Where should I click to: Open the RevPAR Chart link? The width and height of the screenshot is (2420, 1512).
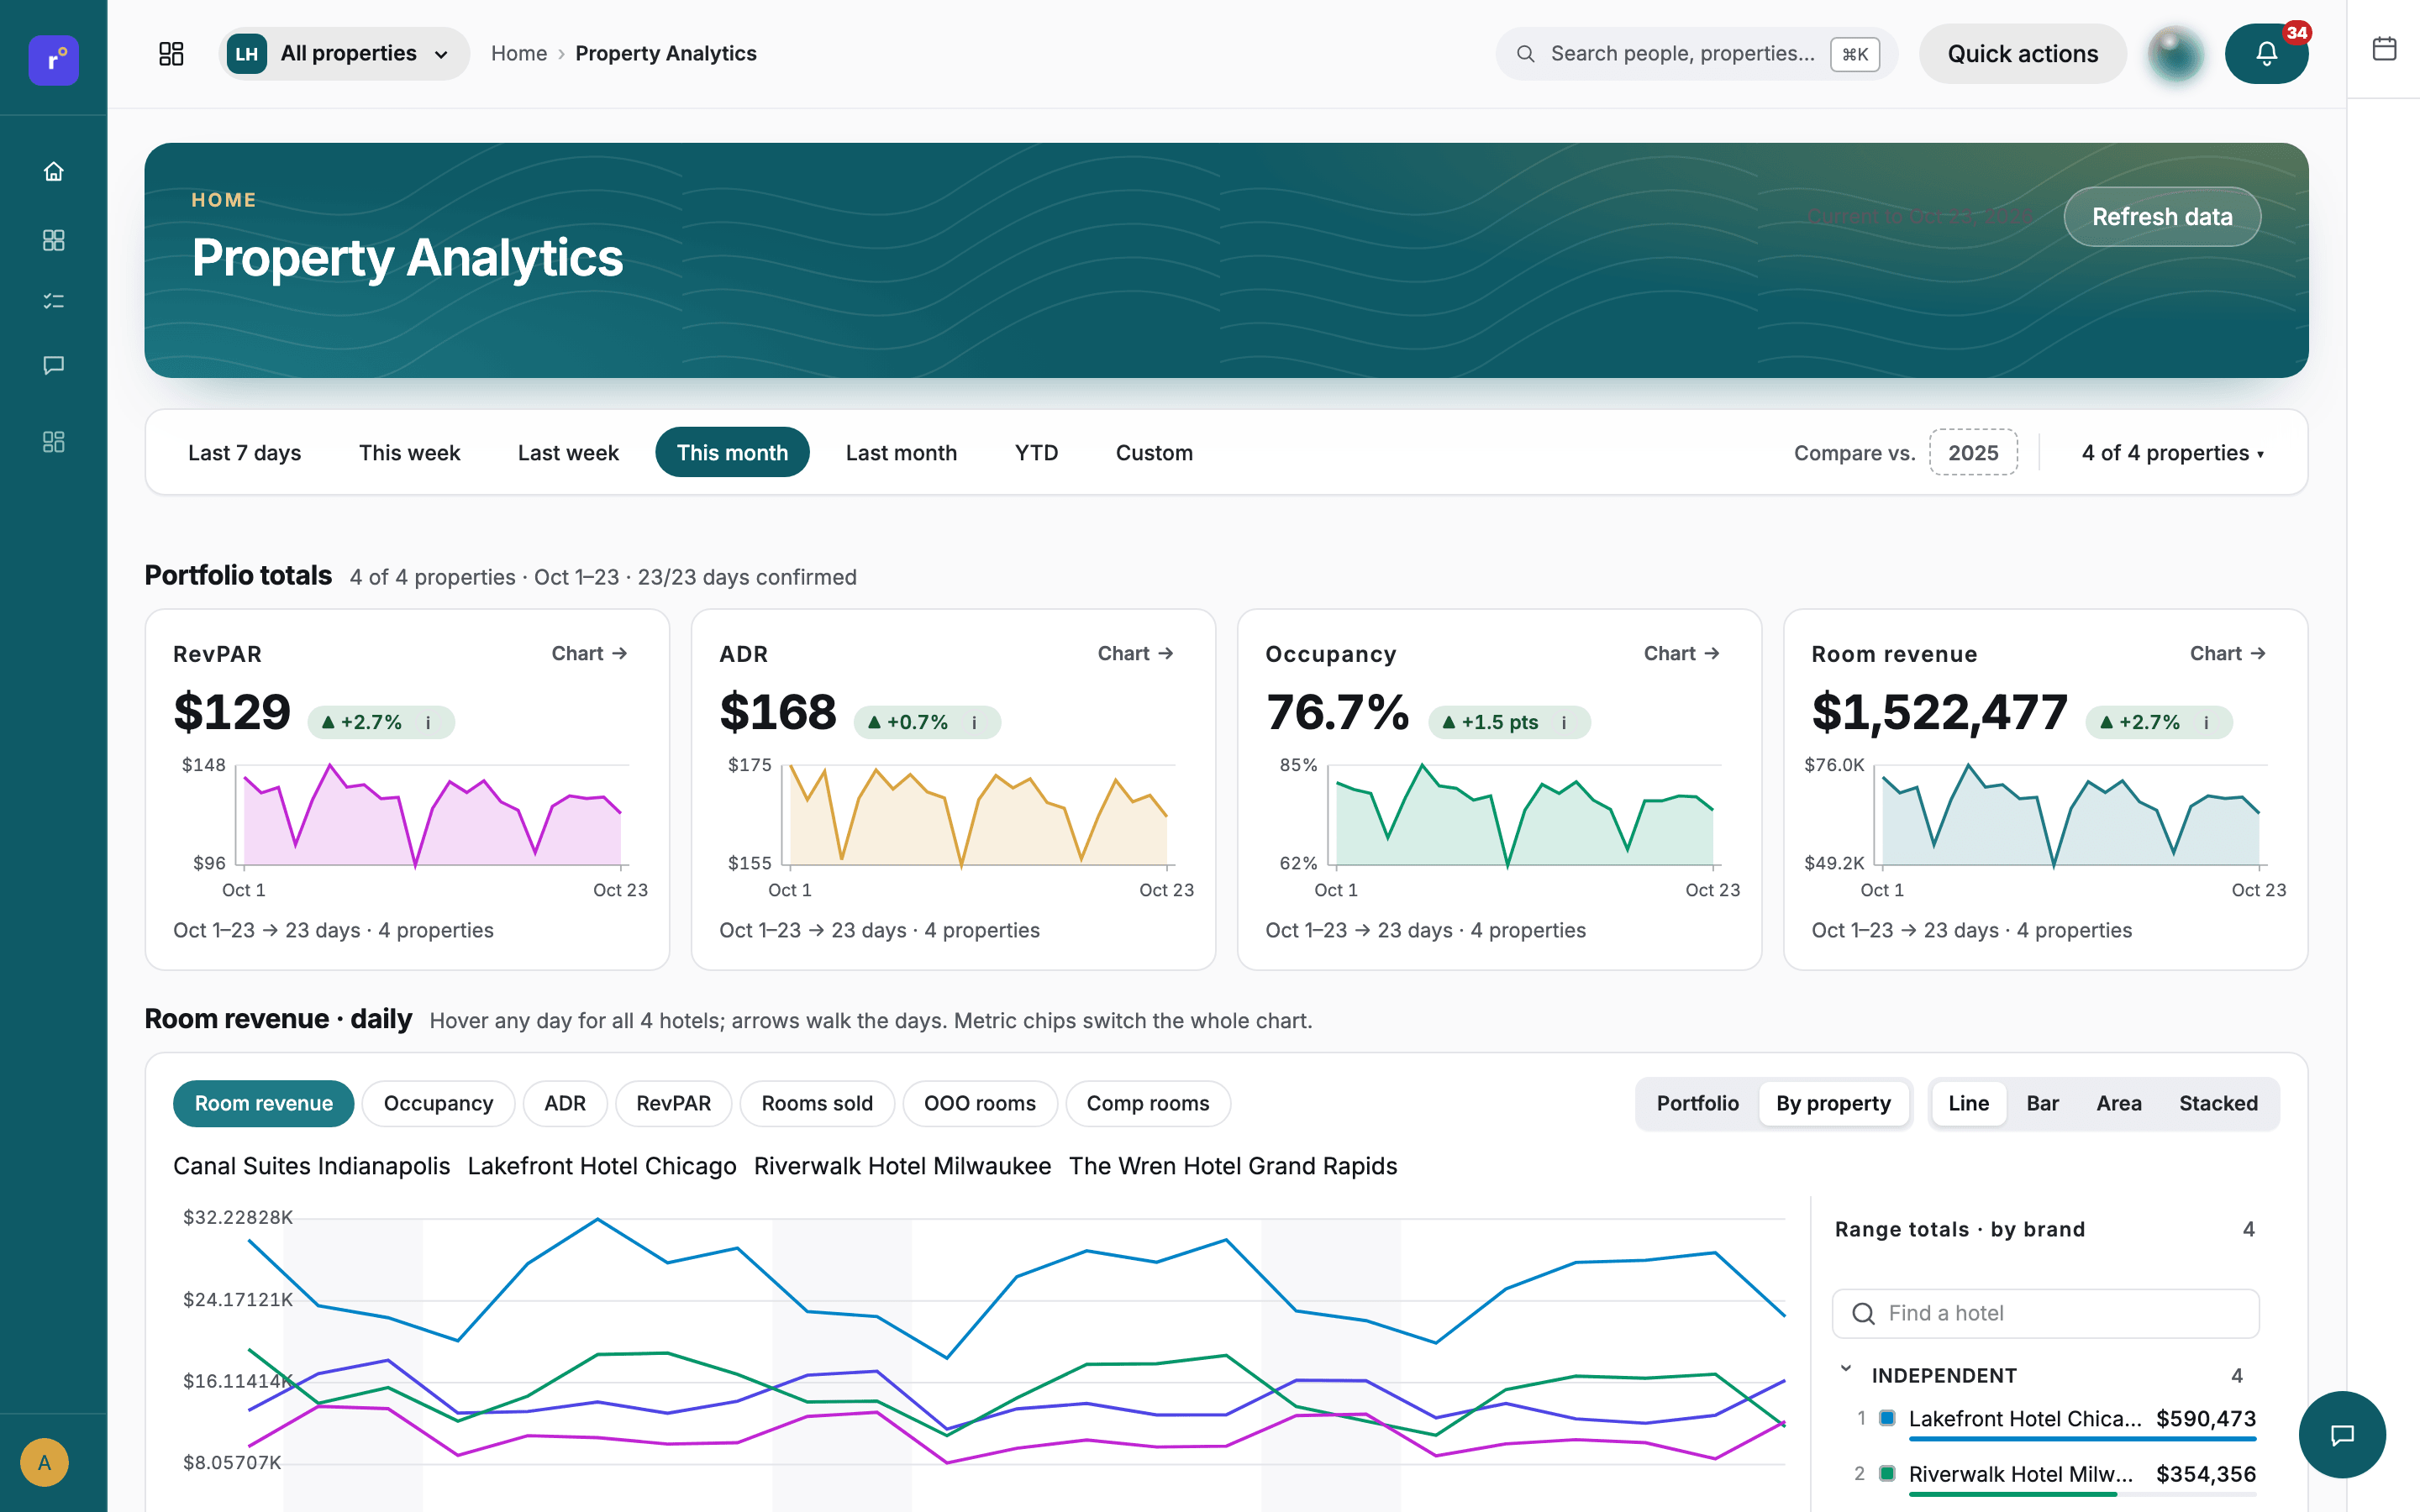[589, 653]
